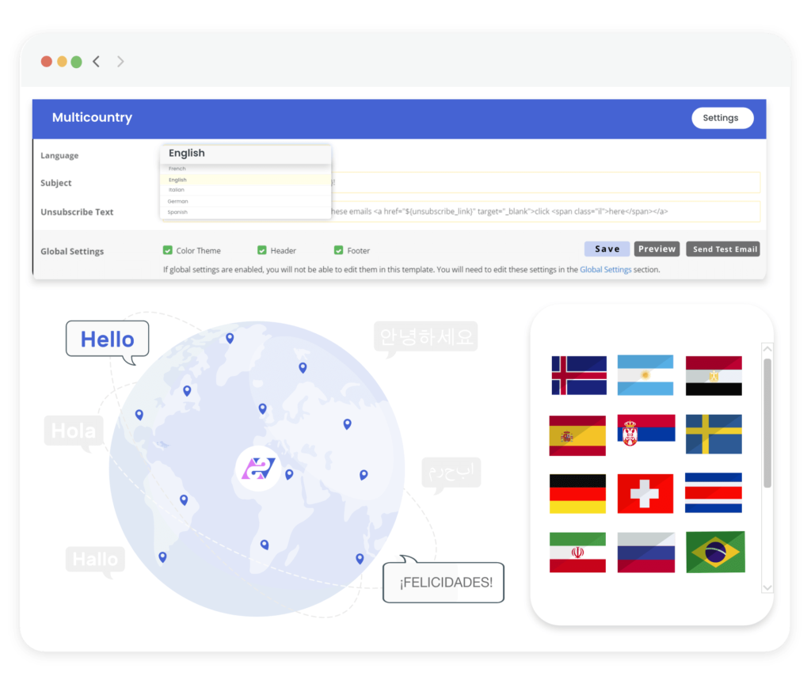Pick the Sweden flag icon
Viewport: 811px width, 695px height.
click(x=714, y=435)
